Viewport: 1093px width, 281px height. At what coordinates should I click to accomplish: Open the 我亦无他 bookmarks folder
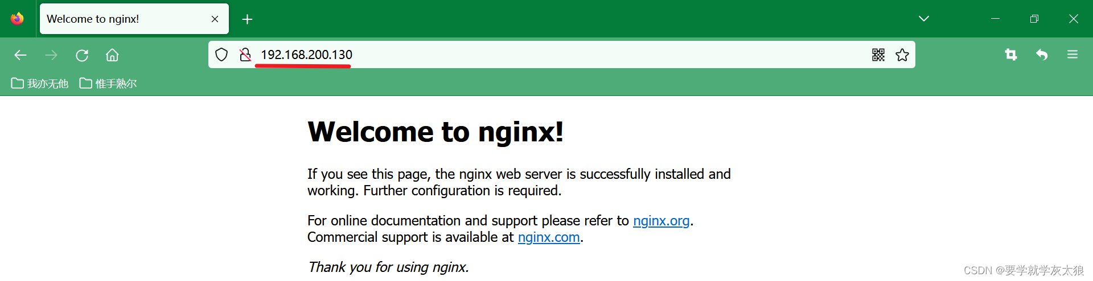point(40,83)
